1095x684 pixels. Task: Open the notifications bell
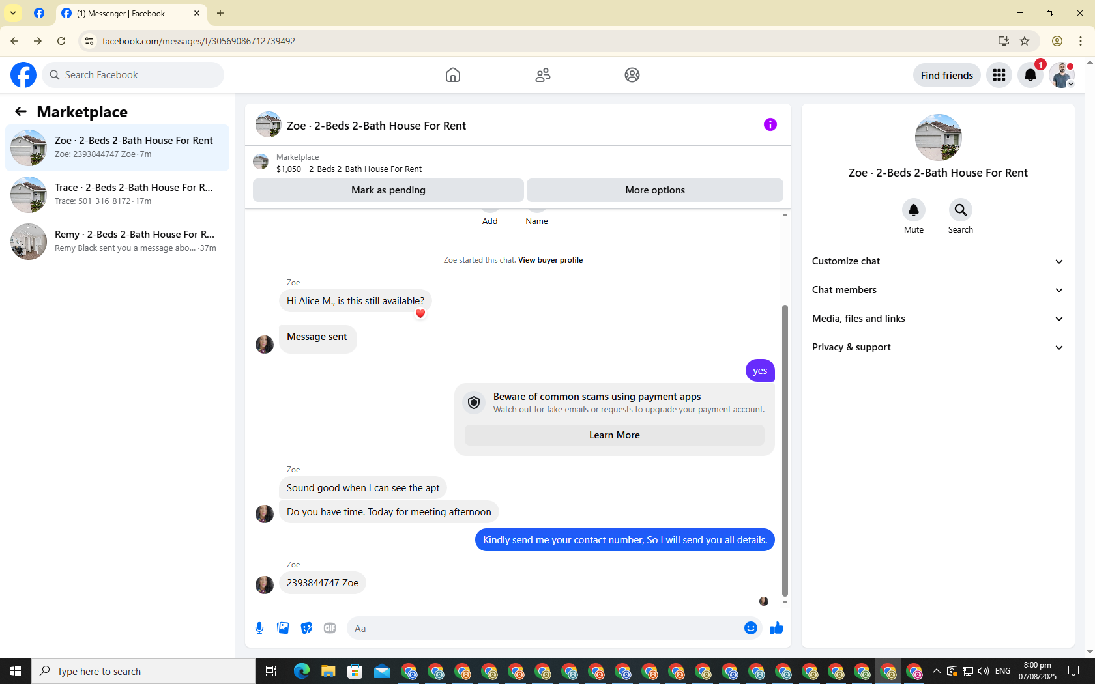[x=1030, y=75]
